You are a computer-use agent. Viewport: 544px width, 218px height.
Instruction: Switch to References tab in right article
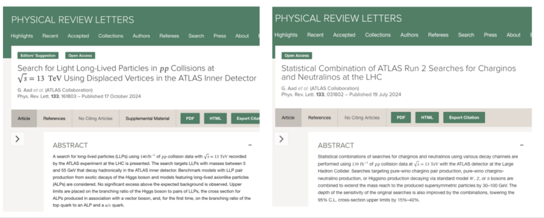click(319, 118)
